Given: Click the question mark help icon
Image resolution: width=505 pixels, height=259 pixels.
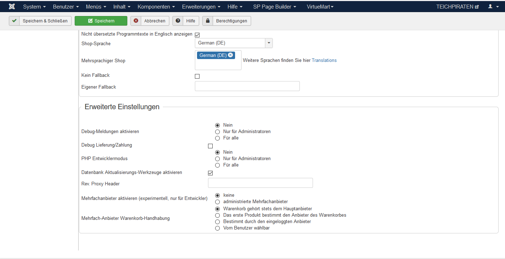Looking at the screenshot, I should [x=178, y=21].
